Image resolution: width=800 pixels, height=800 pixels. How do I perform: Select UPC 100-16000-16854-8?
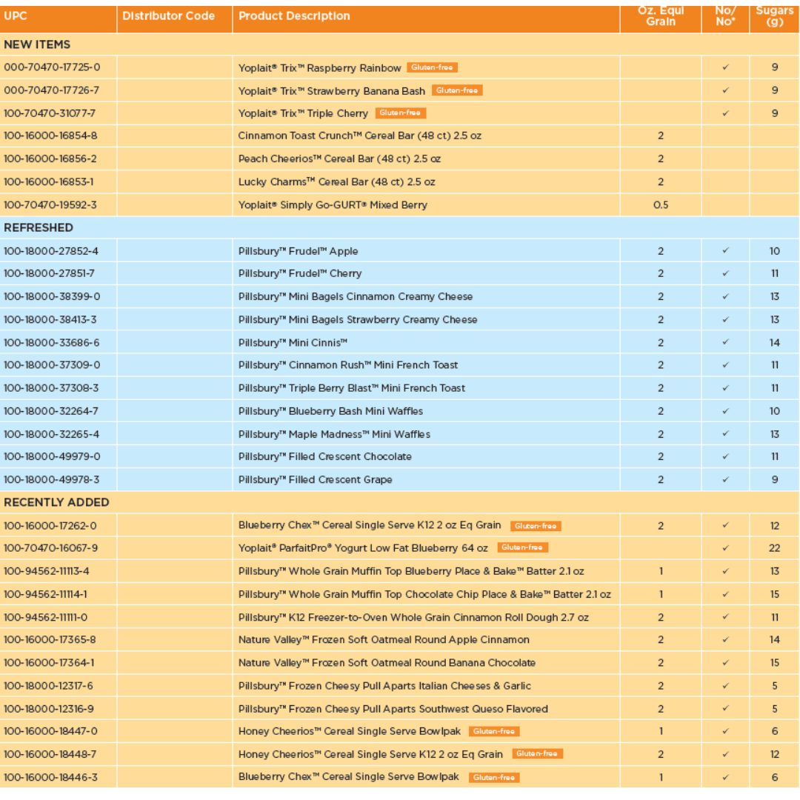pyautogui.click(x=50, y=136)
